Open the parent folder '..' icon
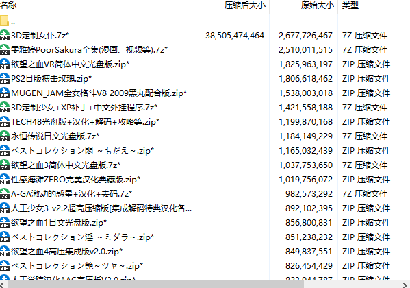 click(4, 21)
